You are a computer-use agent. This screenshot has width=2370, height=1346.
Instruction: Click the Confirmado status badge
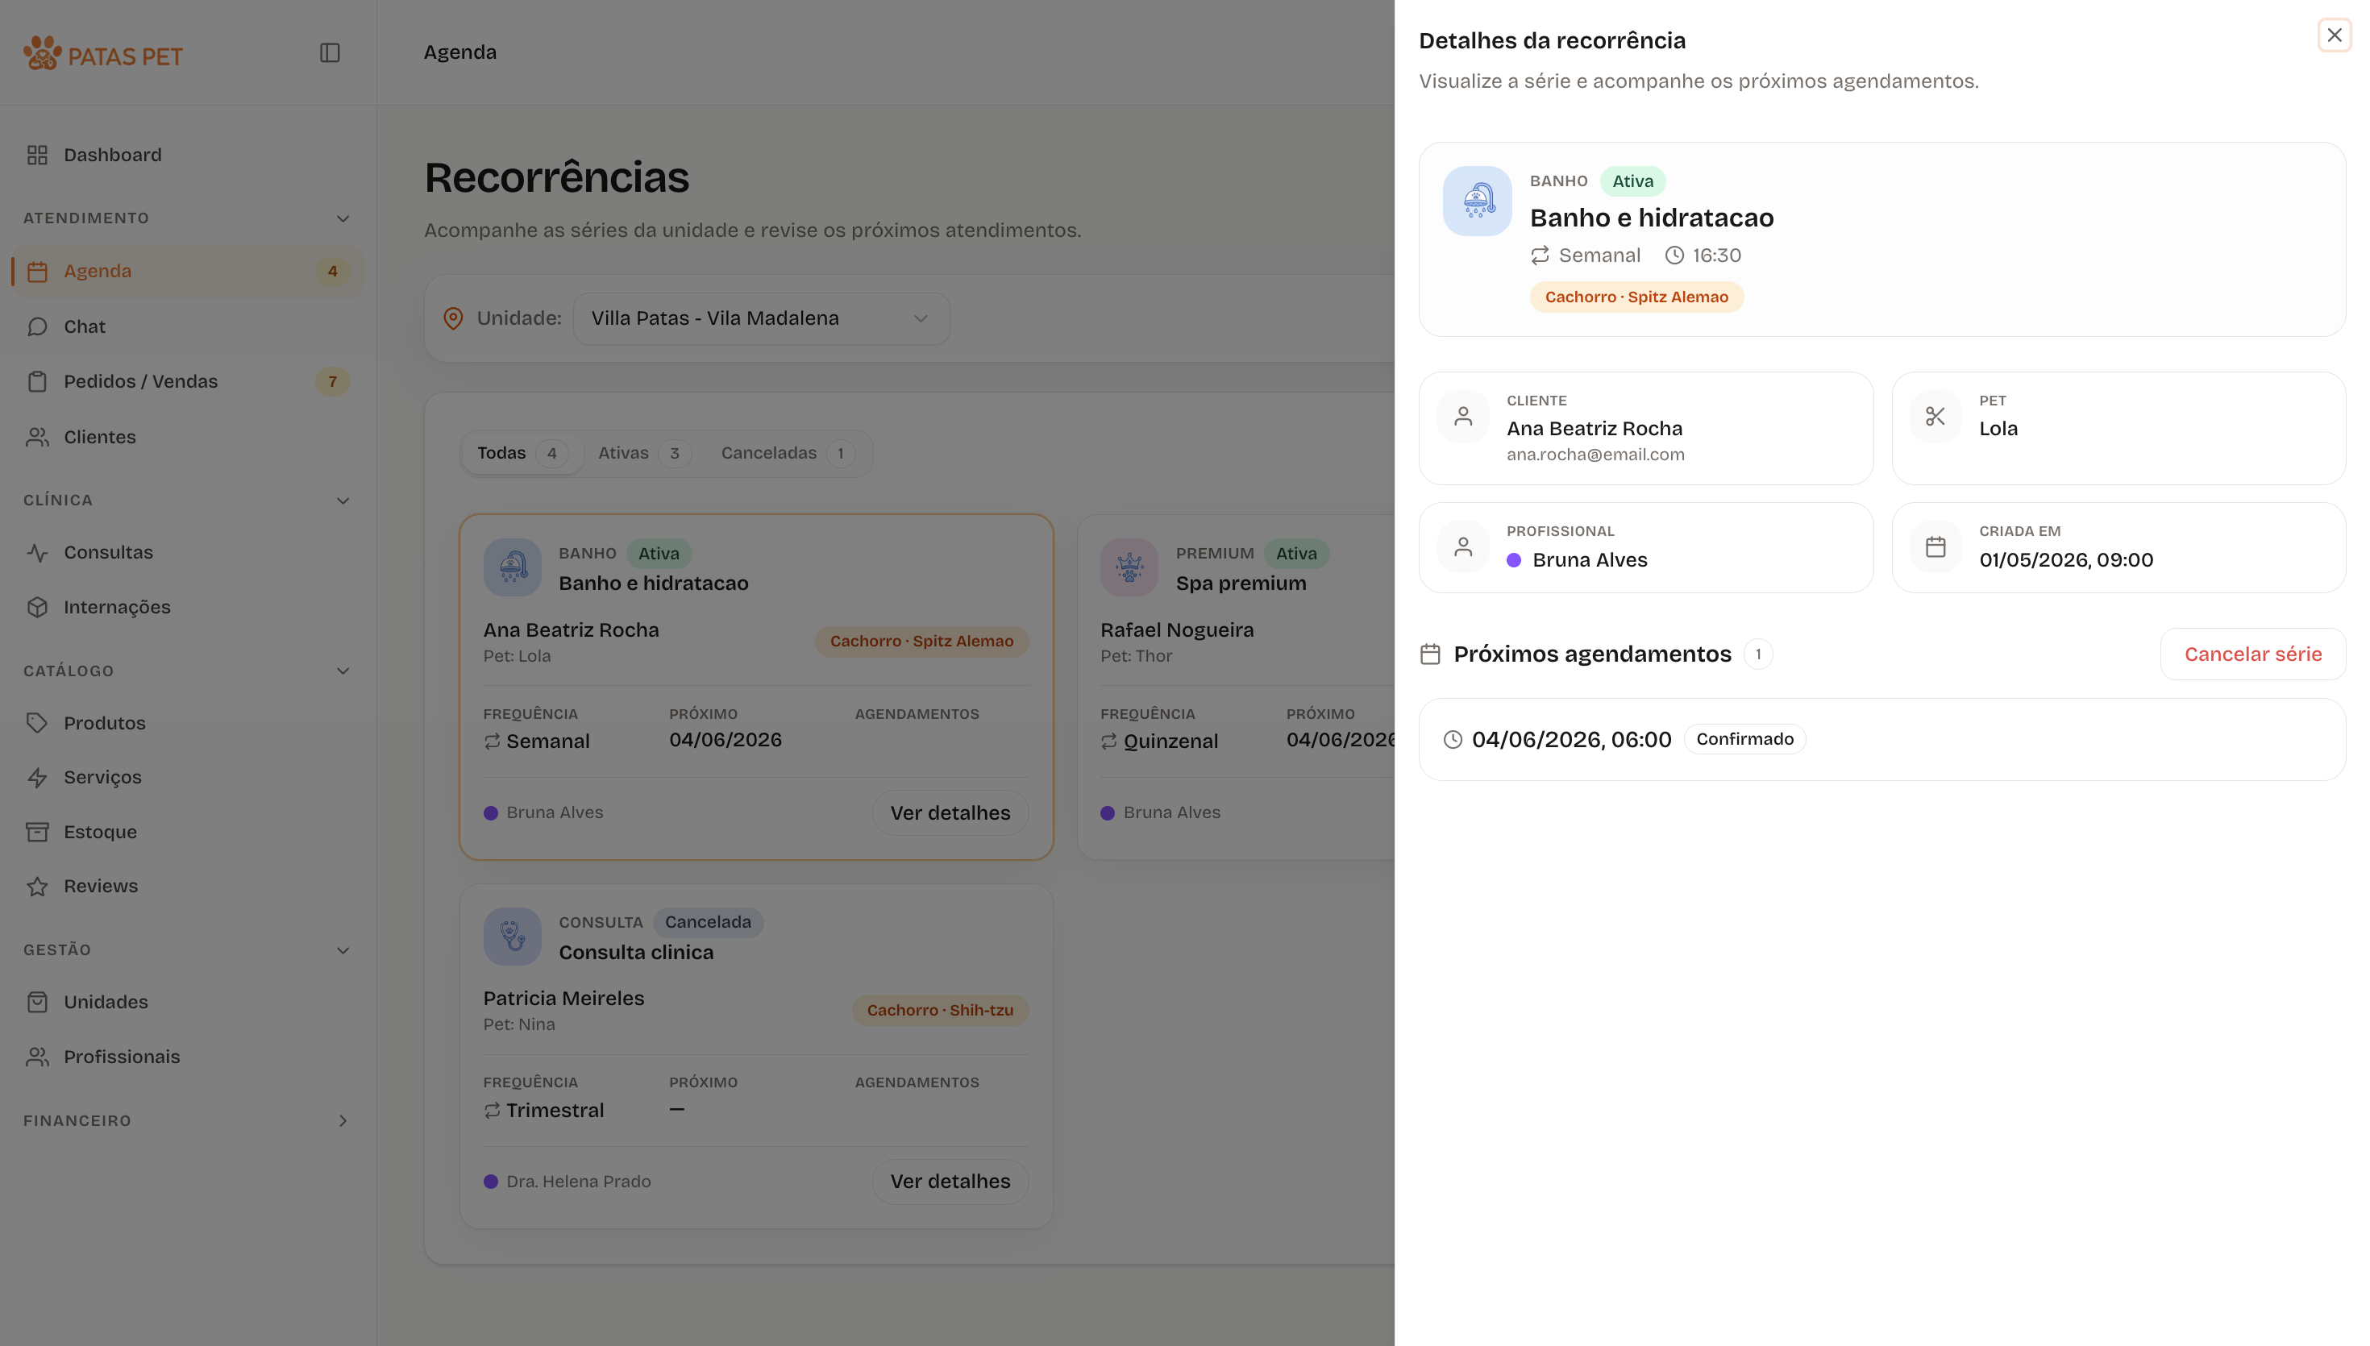pos(1744,740)
